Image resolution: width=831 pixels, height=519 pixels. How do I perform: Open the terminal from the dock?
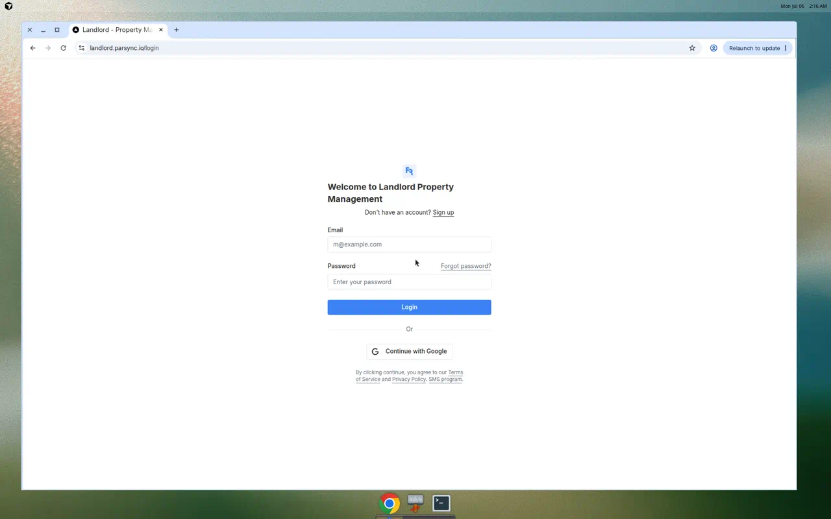click(441, 503)
